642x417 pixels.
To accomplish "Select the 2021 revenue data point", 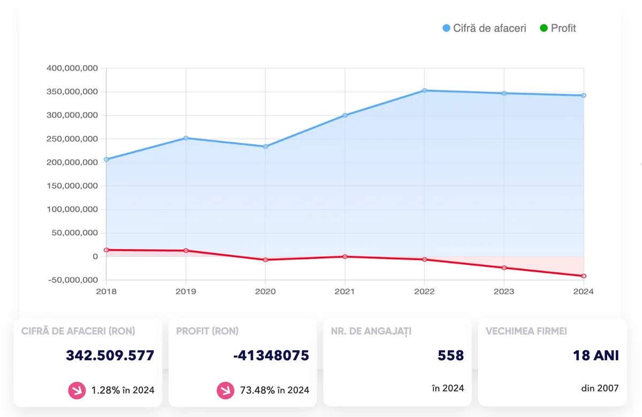I will [345, 115].
